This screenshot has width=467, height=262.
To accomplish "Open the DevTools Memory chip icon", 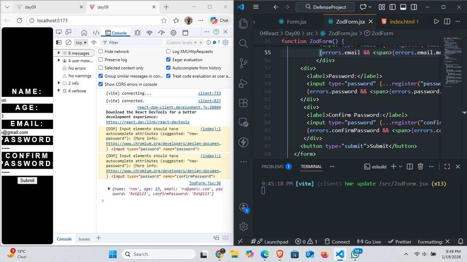I will pyautogui.click(x=173, y=33).
